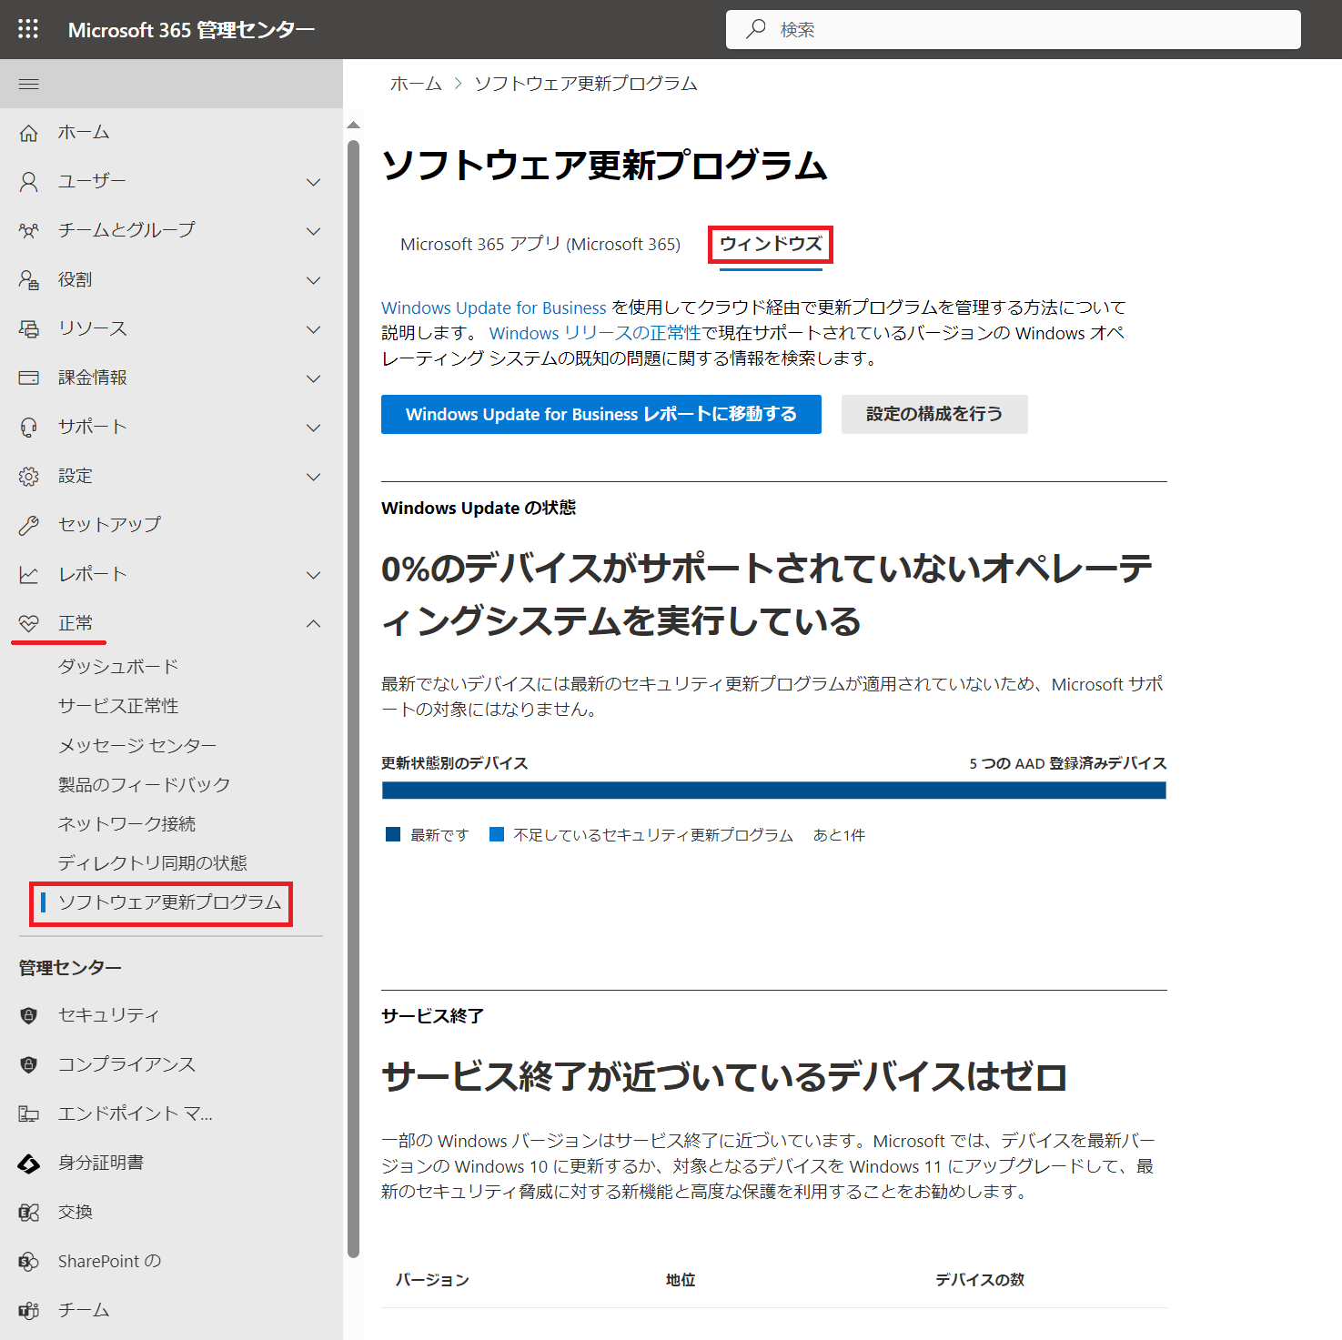Viewport: 1342px width, 1340px height.
Task: Click the エンドポイント マ... device icon
Action: point(29,1113)
